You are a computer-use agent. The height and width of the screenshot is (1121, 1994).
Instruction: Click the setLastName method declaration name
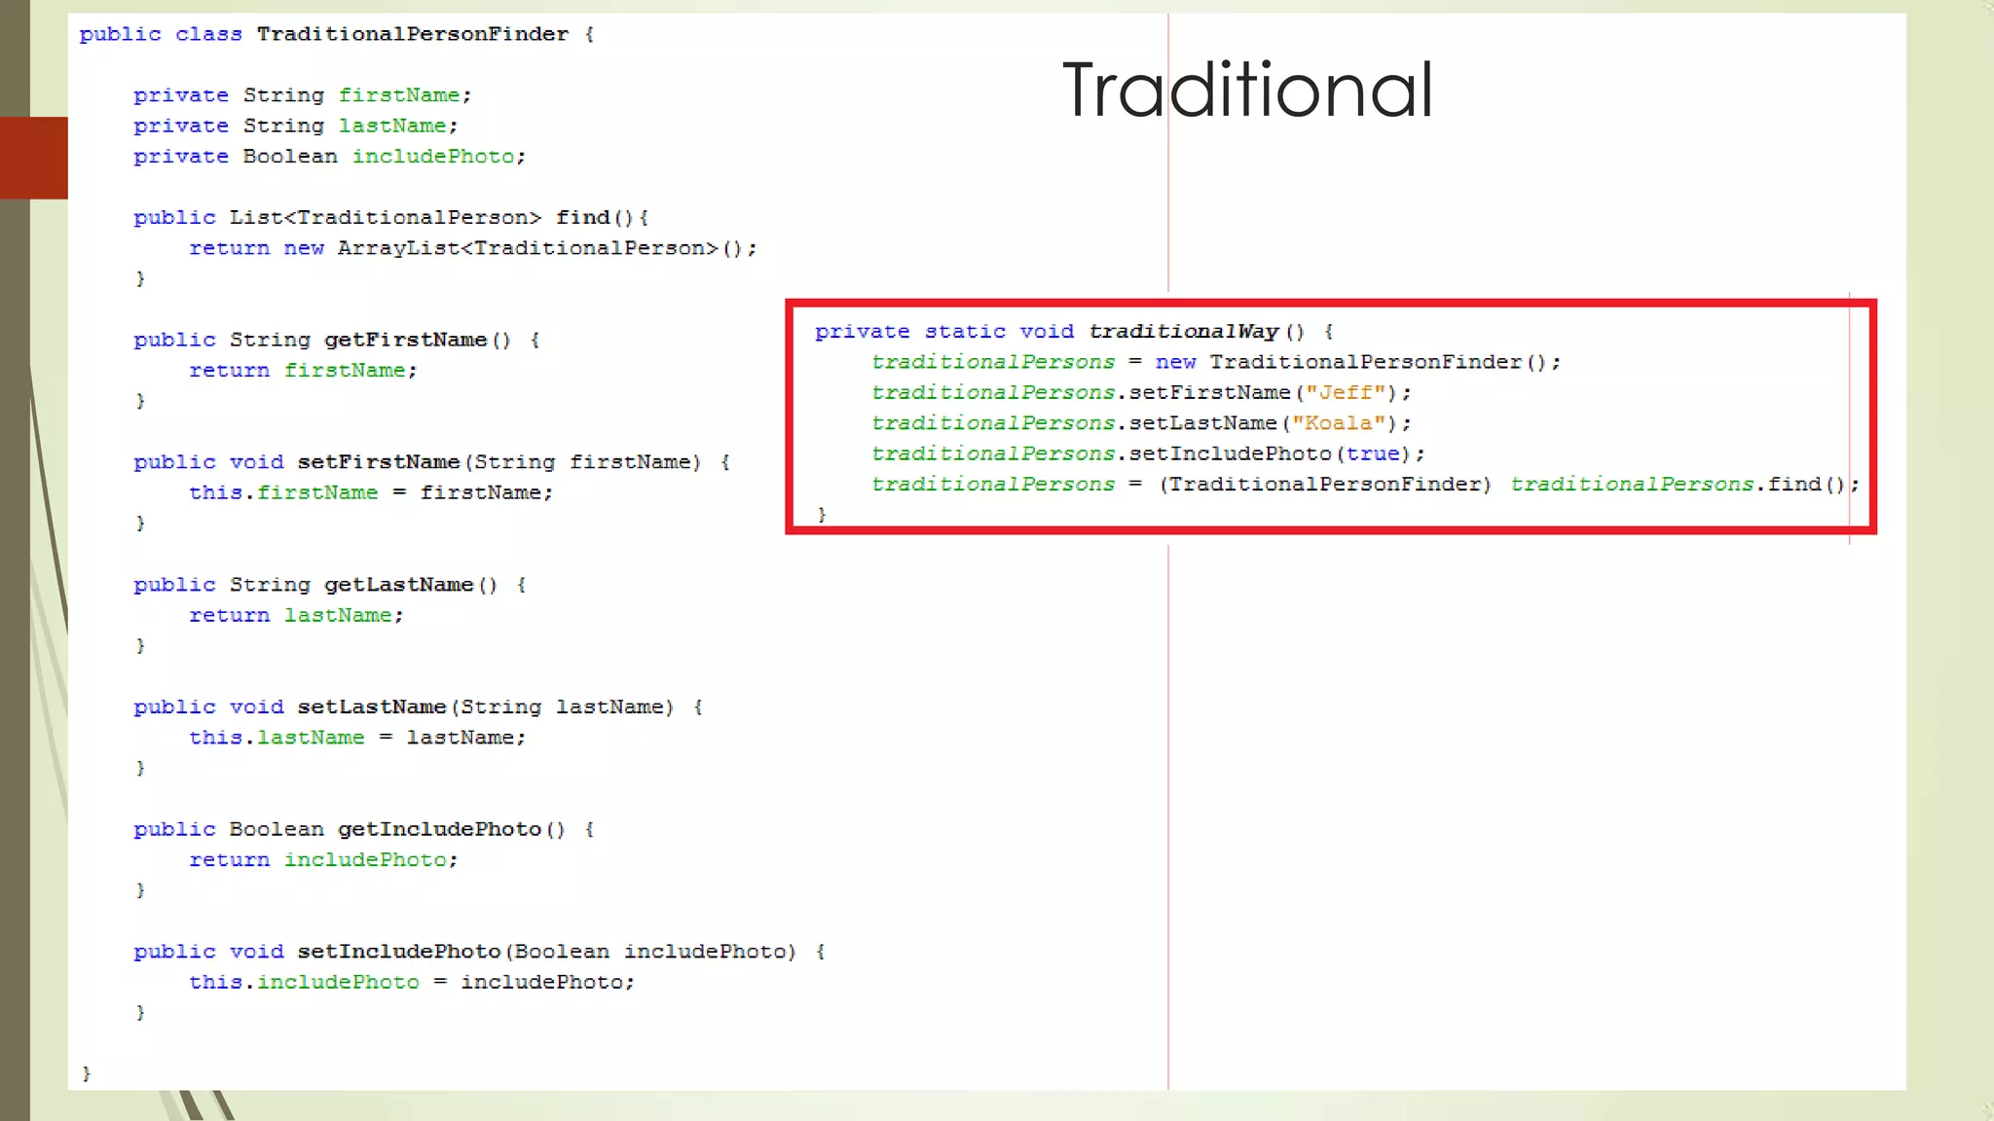(x=371, y=707)
